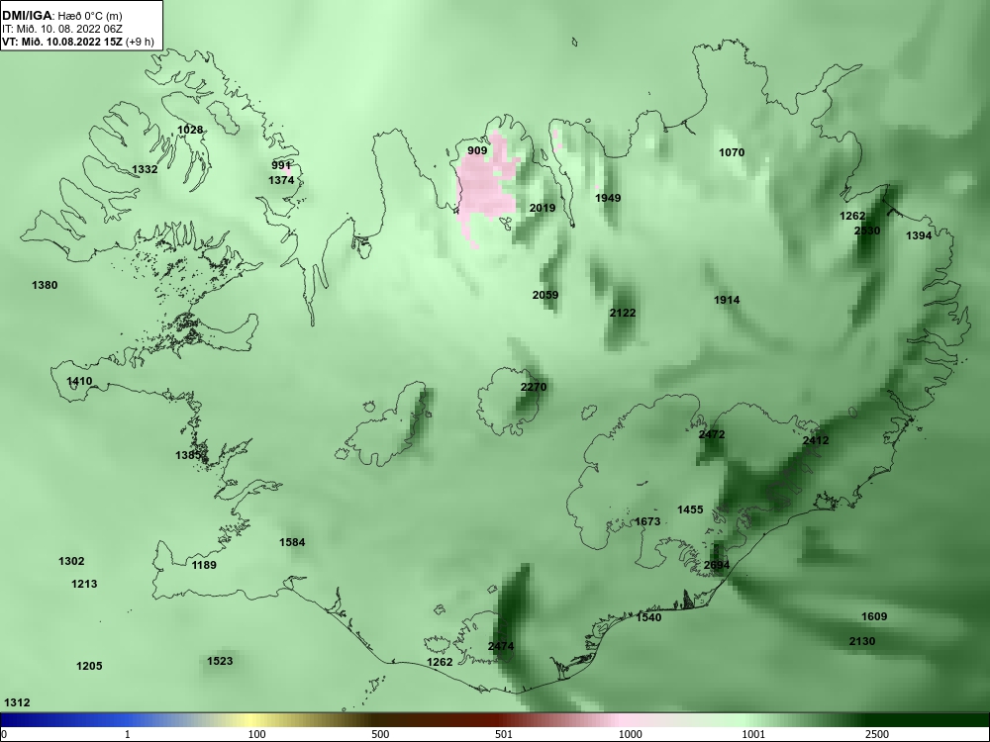
Task: Click the map value 1949
Action: [608, 198]
